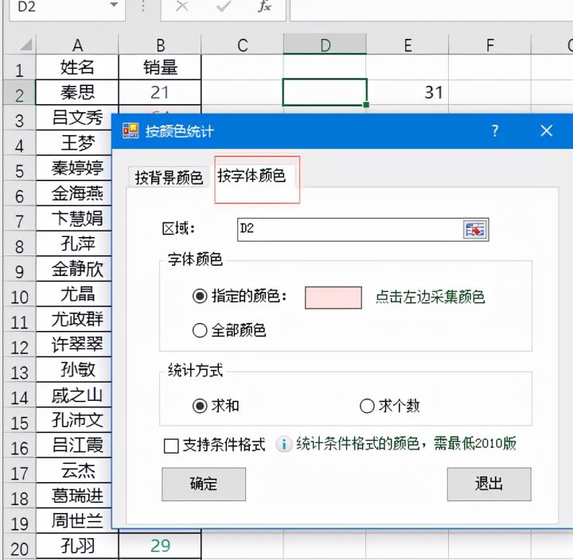Select column A header
The width and height of the screenshot is (573, 560).
(77, 45)
